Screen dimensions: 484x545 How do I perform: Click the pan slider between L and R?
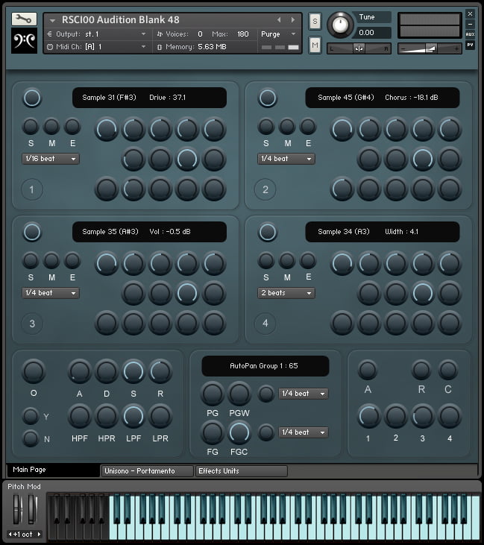click(359, 49)
